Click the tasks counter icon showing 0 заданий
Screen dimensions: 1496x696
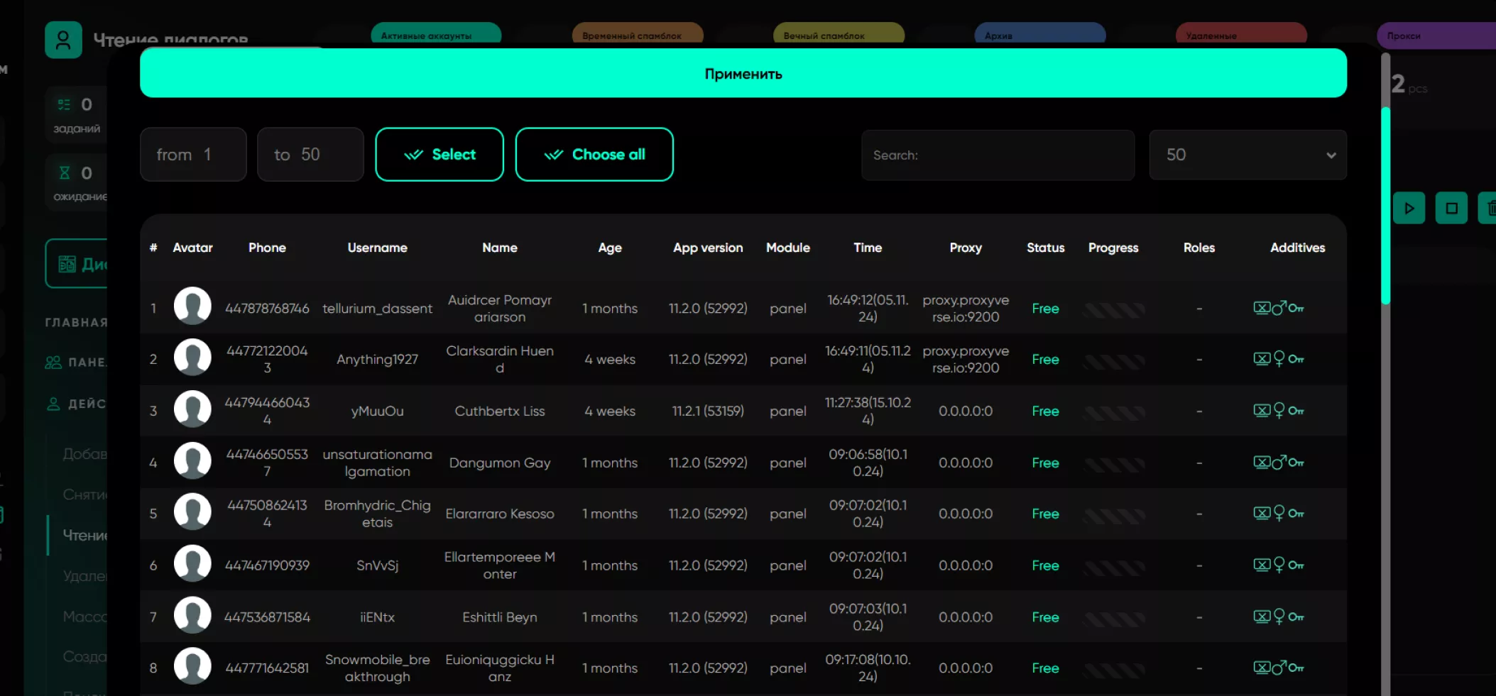(65, 105)
